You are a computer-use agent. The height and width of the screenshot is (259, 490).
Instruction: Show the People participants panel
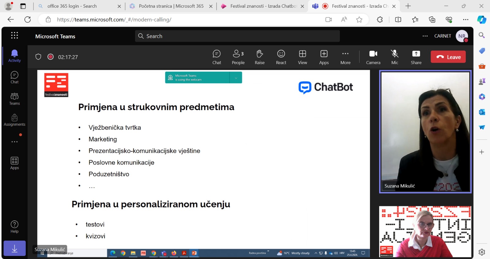(238, 57)
